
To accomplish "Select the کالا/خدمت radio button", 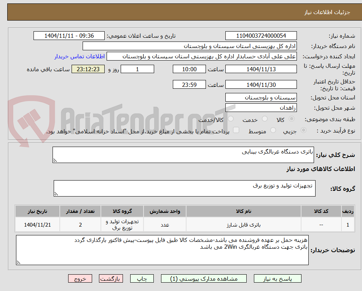I will [231, 119].
